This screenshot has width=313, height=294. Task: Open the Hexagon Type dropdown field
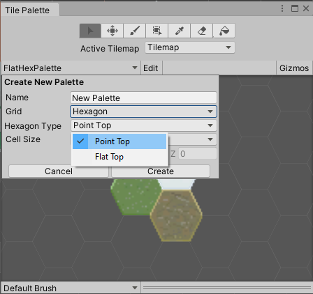tap(143, 125)
